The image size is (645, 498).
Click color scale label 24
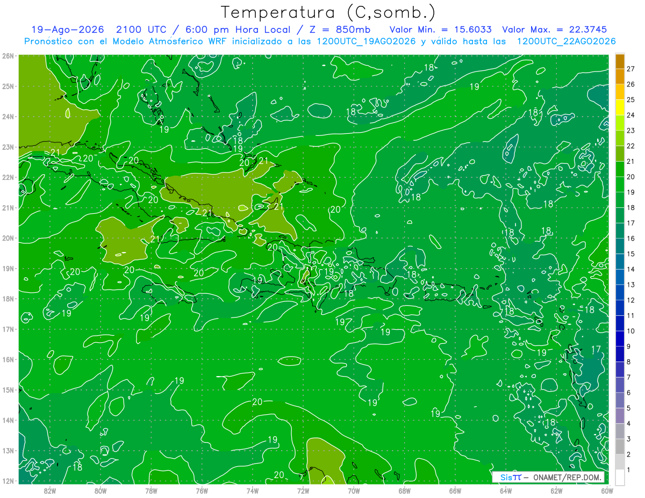(630, 115)
